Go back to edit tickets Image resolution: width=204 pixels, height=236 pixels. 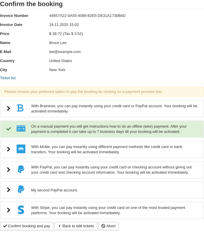[x=76, y=226]
